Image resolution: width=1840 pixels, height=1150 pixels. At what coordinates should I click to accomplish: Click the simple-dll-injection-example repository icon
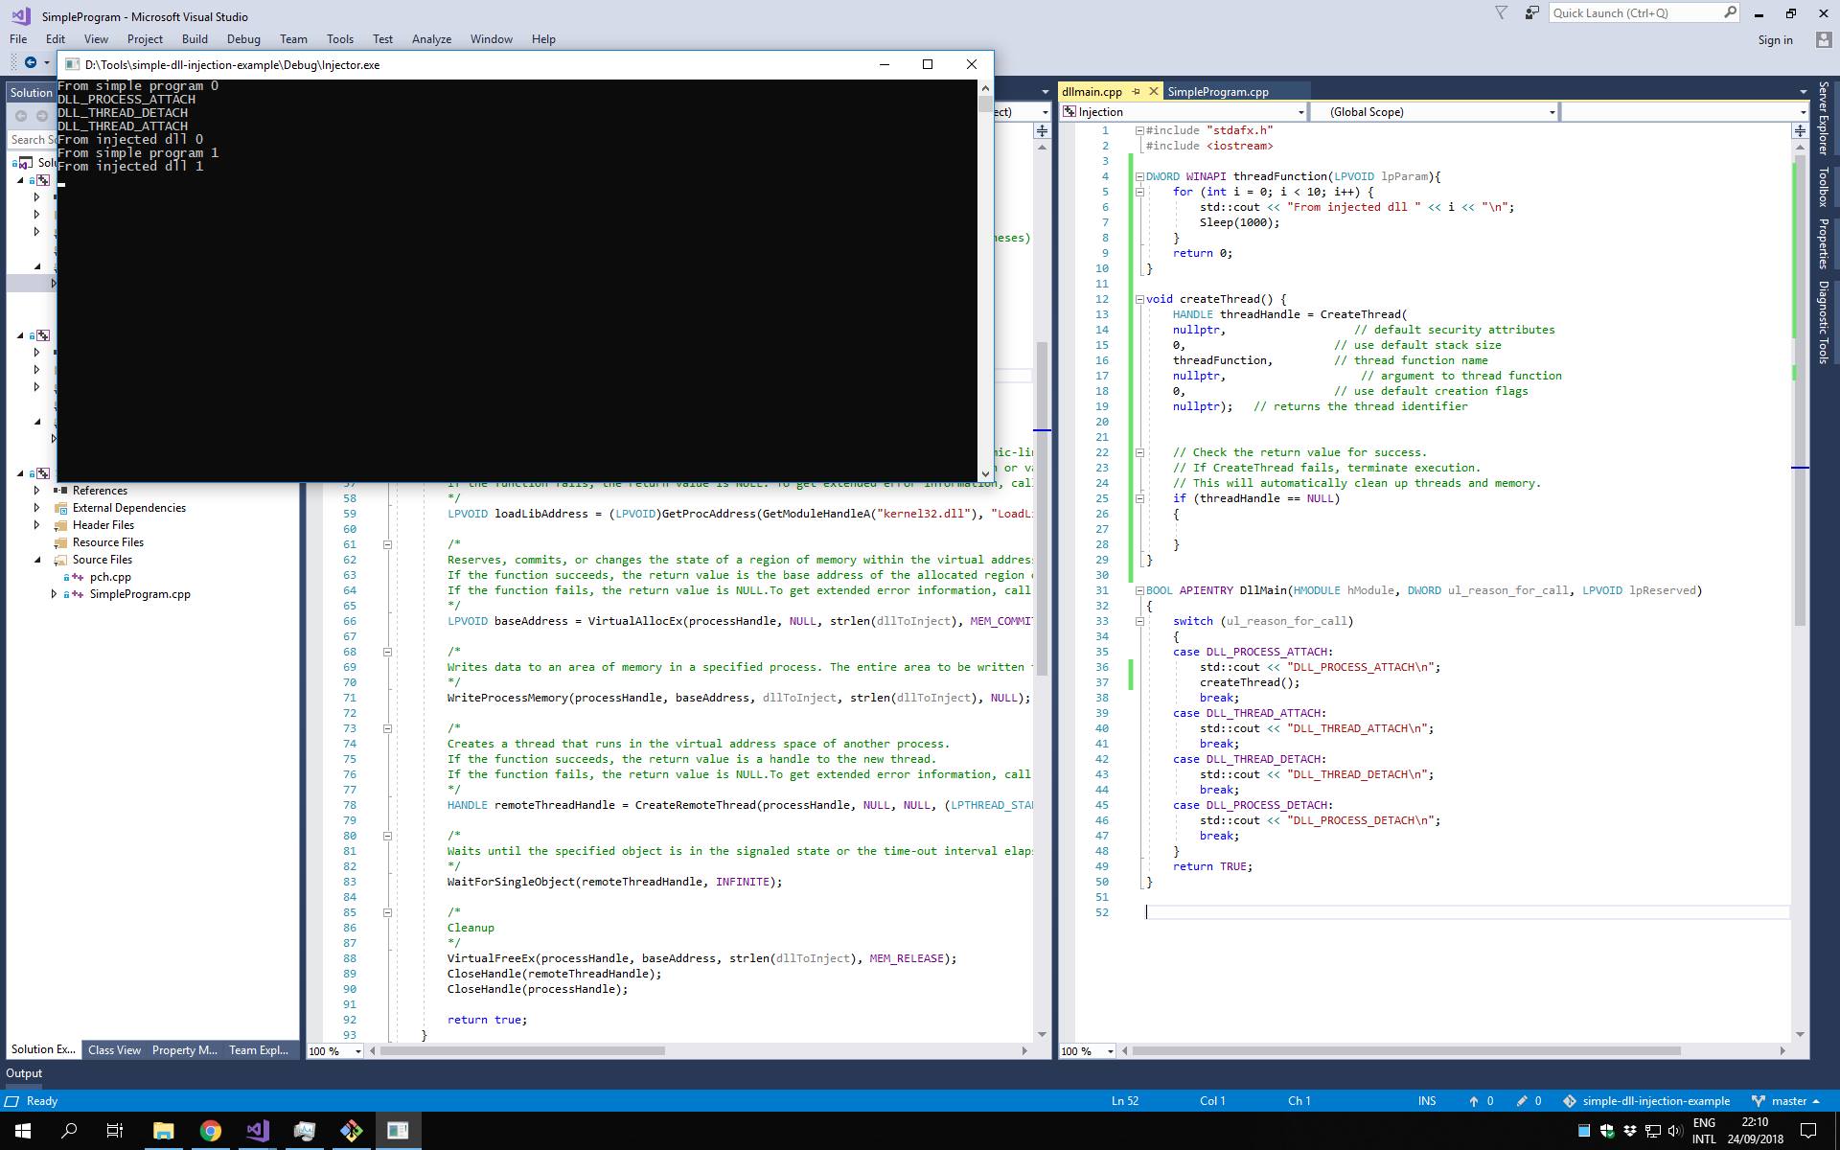(1570, 1100)
